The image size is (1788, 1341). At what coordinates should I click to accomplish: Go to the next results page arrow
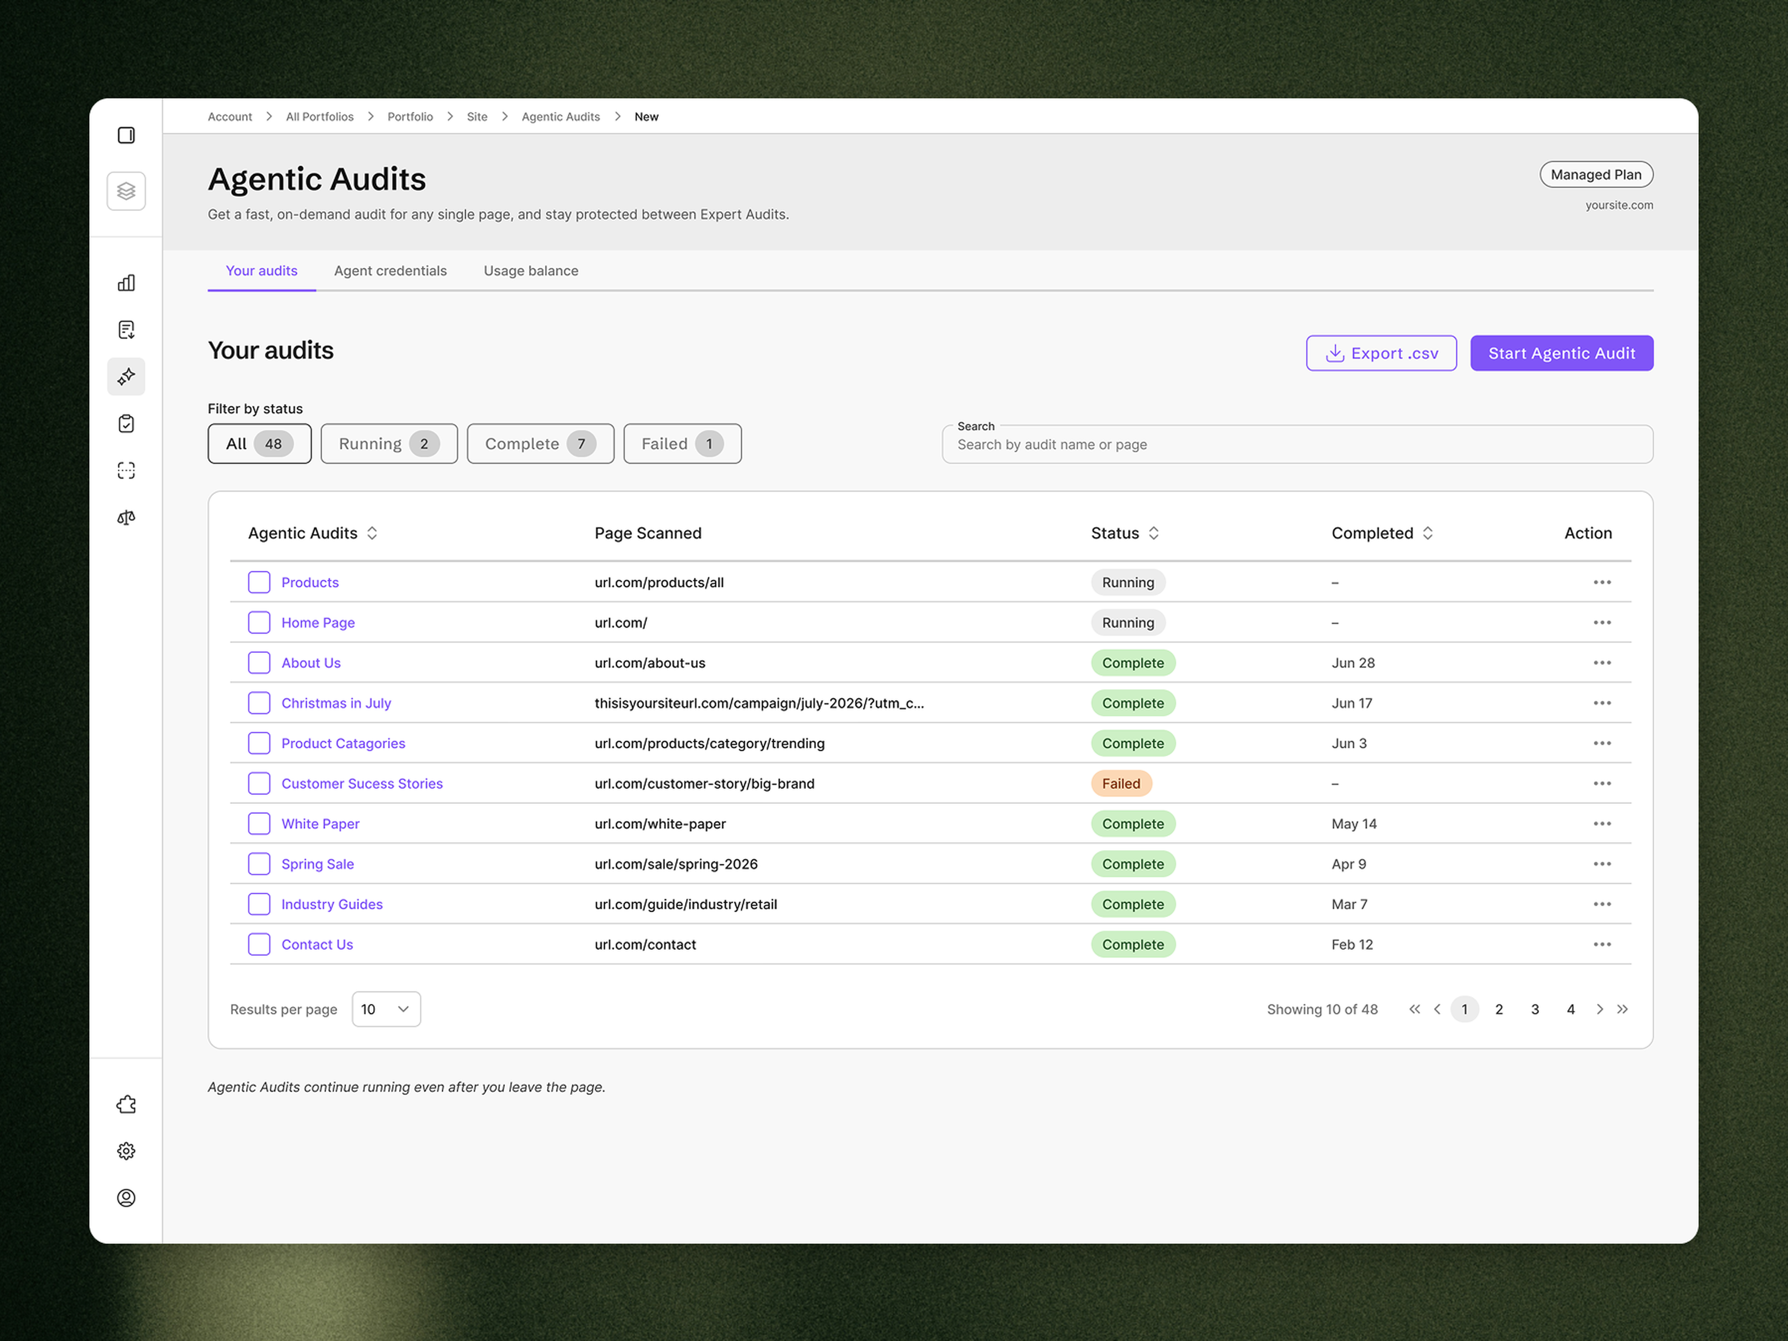(x=1600, y=1009)
